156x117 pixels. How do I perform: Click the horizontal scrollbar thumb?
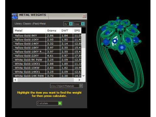click(45, 80)
